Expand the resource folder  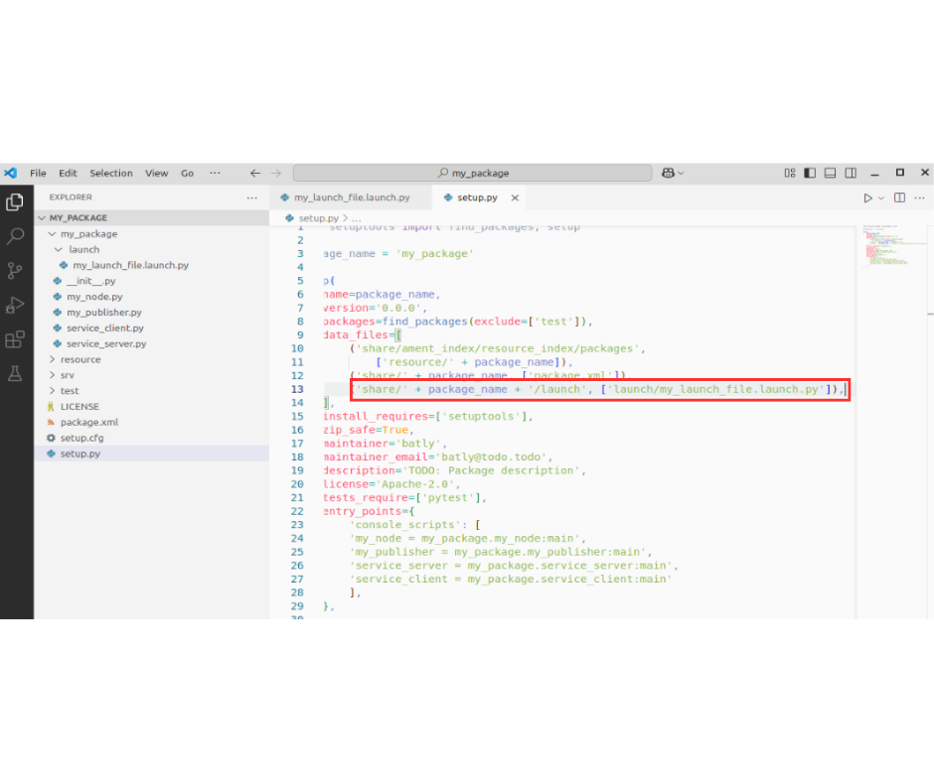(80, 359)
